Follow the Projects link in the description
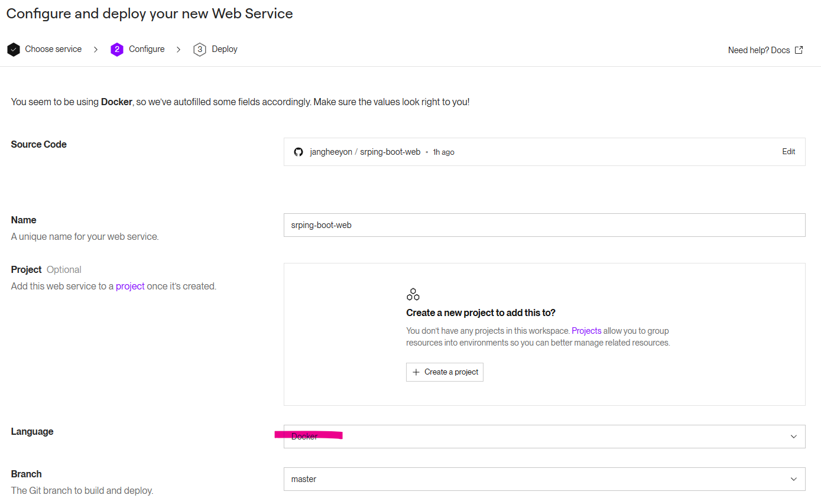 [586, 331]
